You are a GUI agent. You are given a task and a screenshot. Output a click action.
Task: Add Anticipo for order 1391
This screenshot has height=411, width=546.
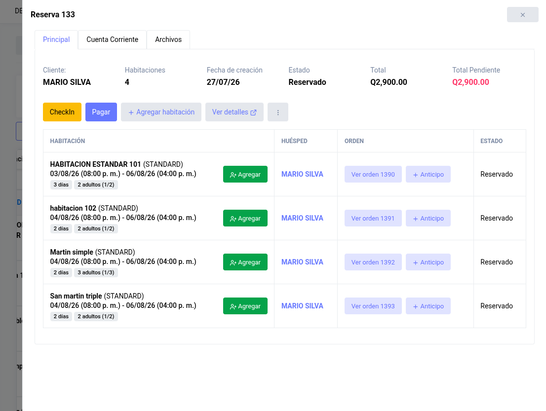(428, 218)
